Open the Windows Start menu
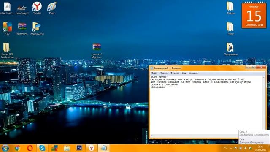 click(5, 148)
